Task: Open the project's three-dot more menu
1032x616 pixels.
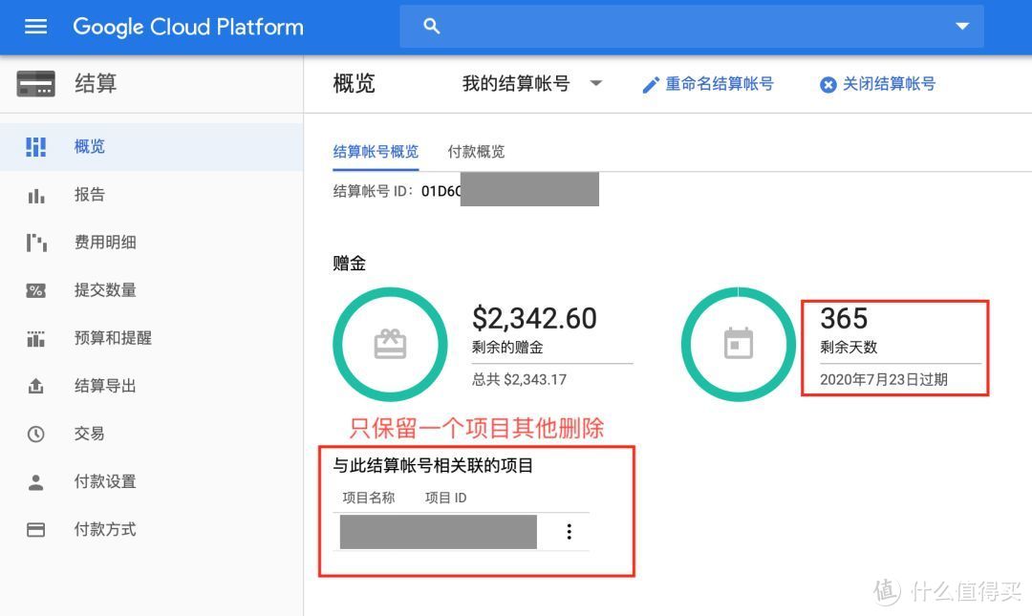Action: [x=570, y=532]
